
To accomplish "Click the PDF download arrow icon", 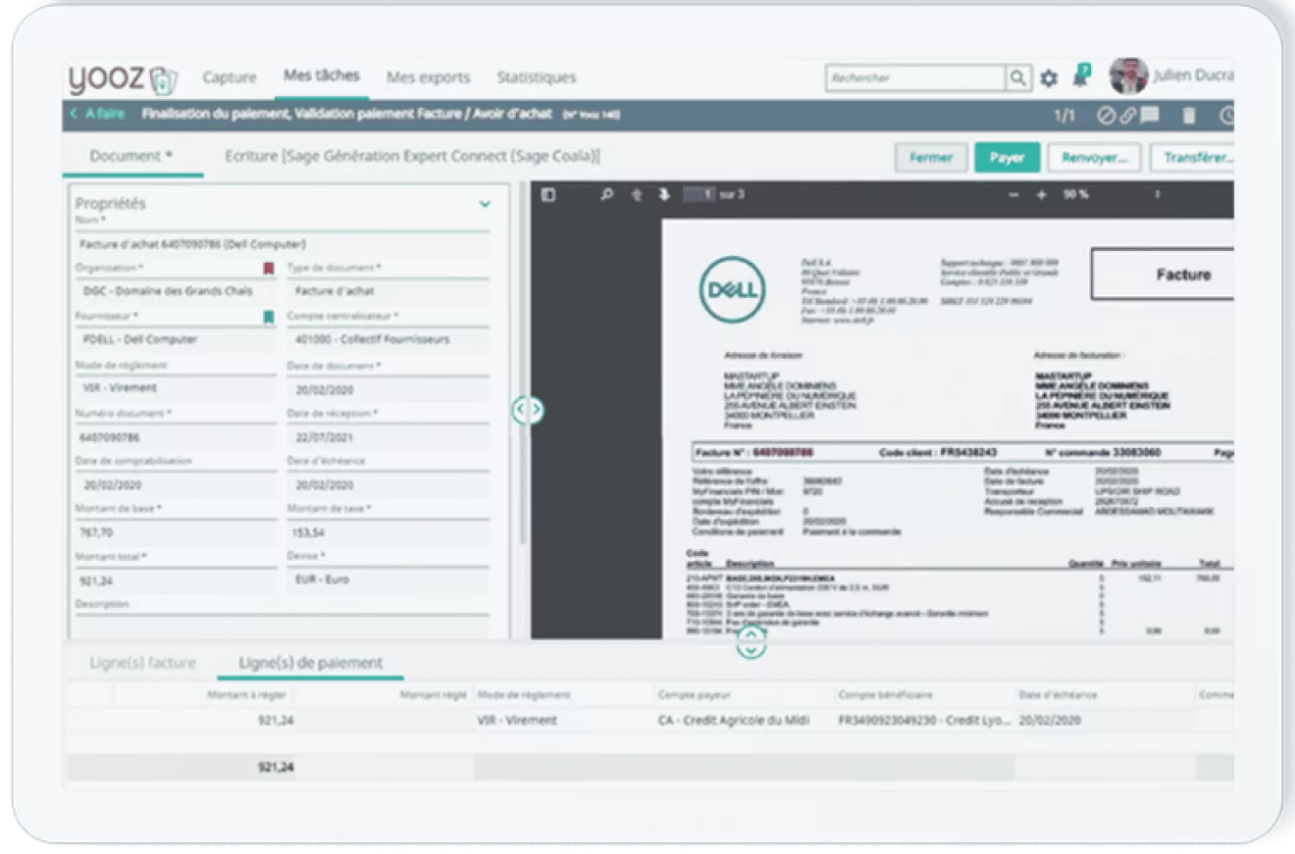I will tap(665, 194).
